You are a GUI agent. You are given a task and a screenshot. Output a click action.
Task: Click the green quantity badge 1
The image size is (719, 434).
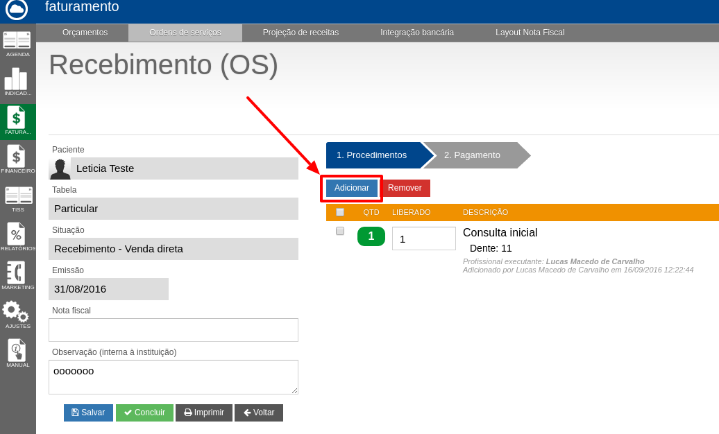pyautogui.click(x=371, y=236)
